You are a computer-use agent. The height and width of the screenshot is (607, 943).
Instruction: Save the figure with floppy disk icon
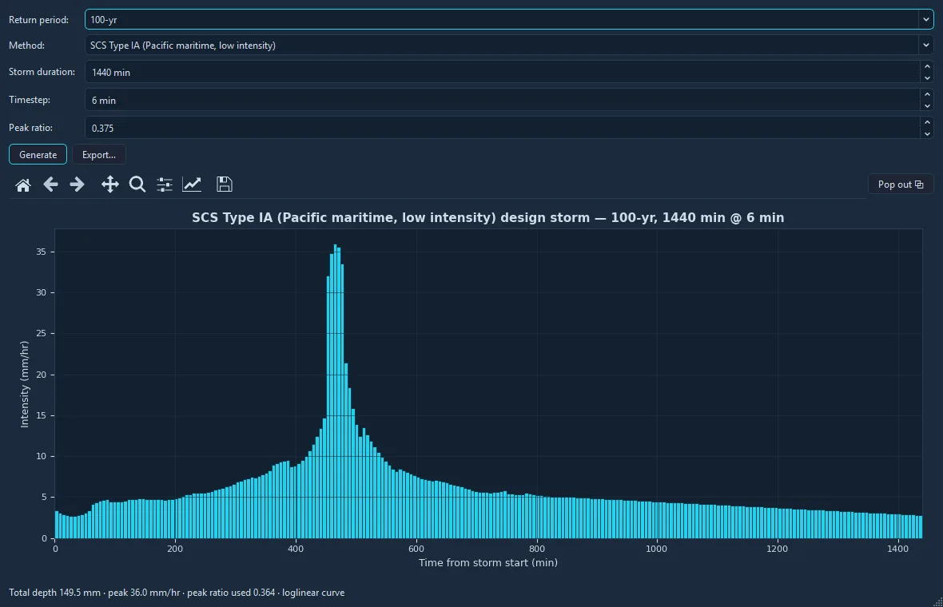[x=225, y=184]
